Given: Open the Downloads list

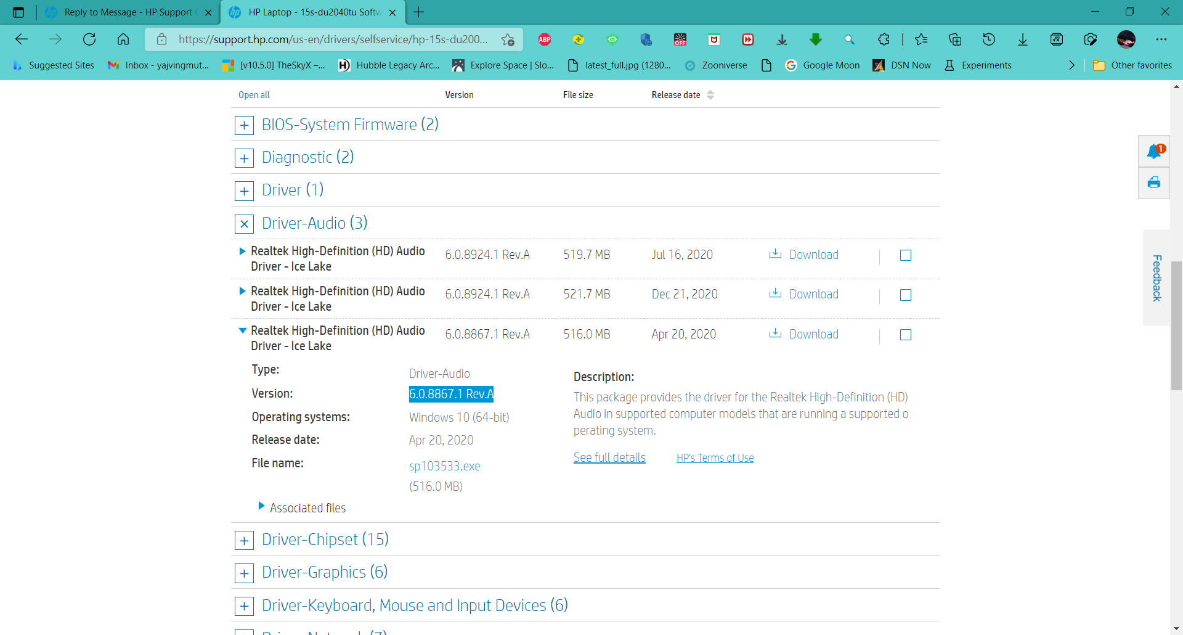Looking at the screenshot, I should coord(1022,39).
